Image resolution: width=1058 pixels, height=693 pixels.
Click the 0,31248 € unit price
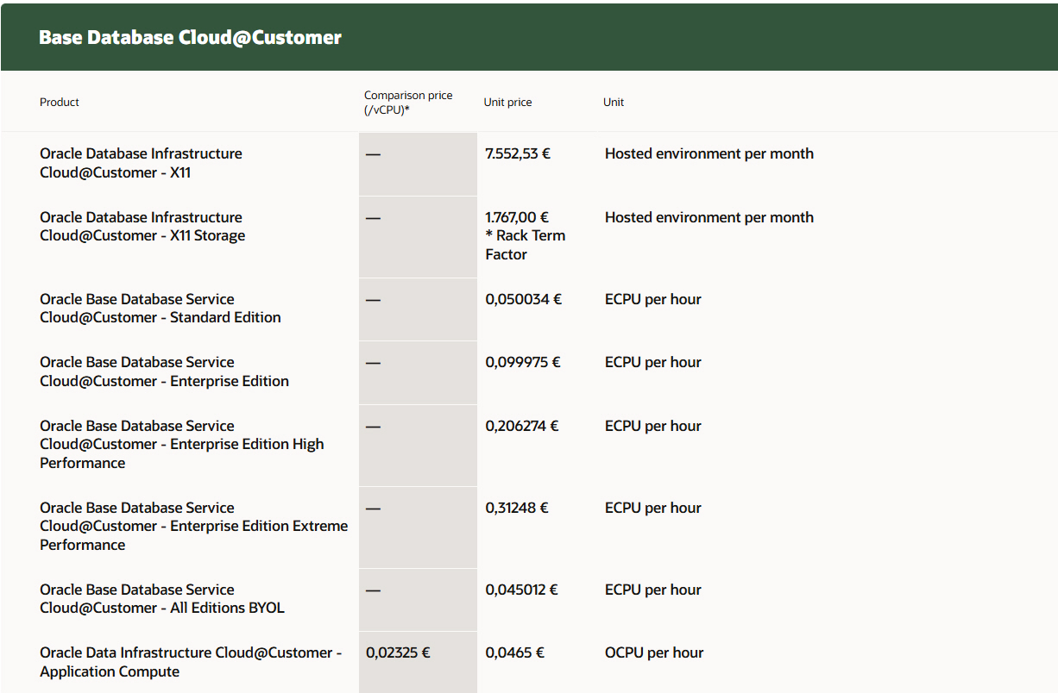point(517,508)
